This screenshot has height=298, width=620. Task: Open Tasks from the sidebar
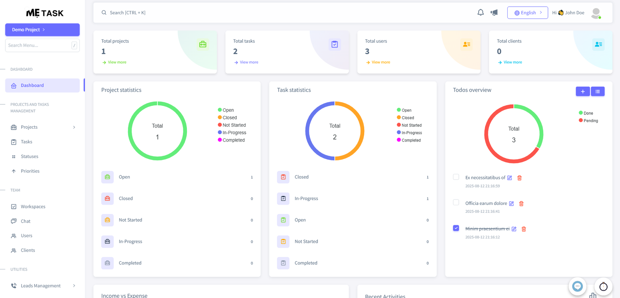click(x=26, y=142)
